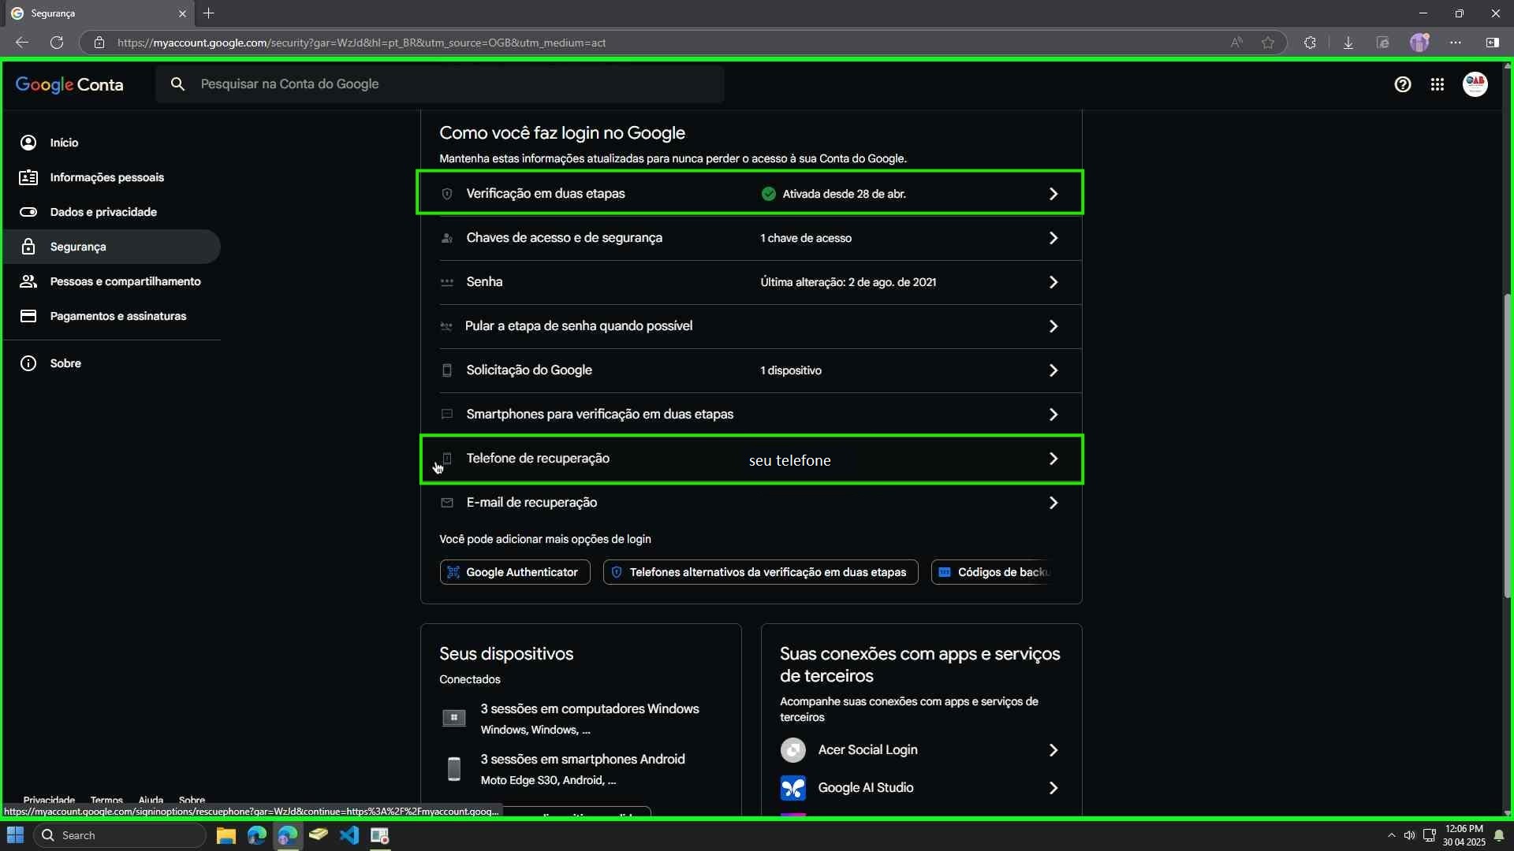
Task: Click Telefones alternativos da verificação button
Action: pyautogui.click(x=760, y=572)
